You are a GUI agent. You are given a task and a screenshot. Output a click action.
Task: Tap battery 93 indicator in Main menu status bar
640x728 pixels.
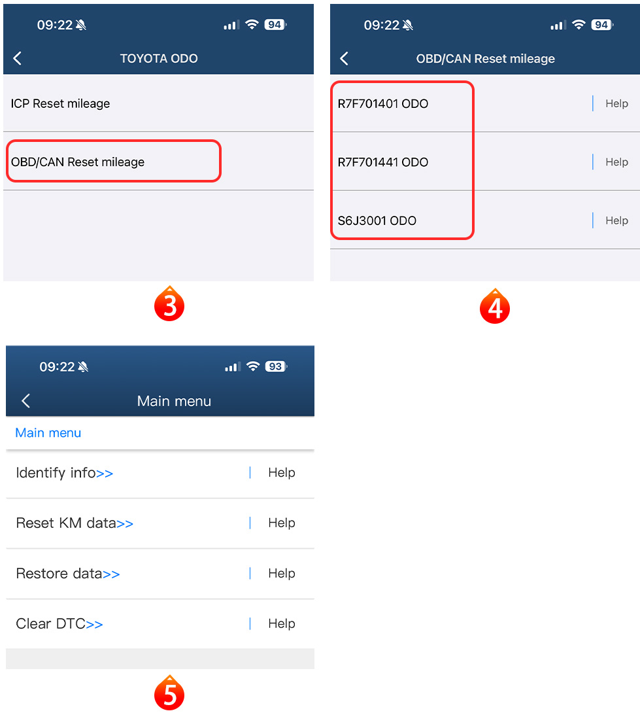click(x=276, y=367)
